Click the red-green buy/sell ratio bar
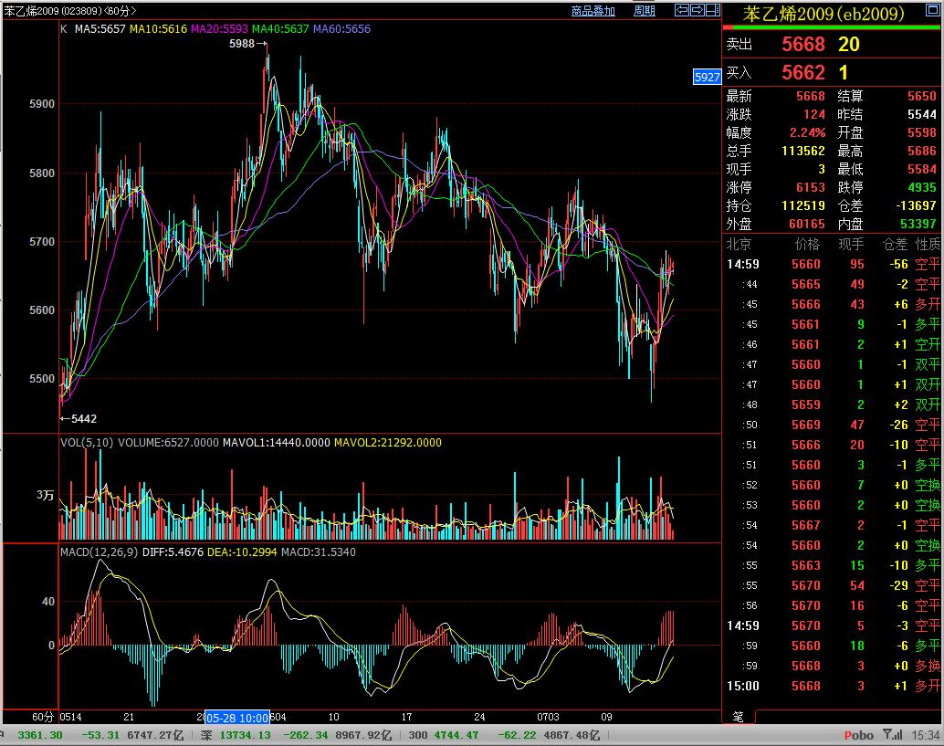This screenshot has height=746, width=944. (x=832, y=27)
